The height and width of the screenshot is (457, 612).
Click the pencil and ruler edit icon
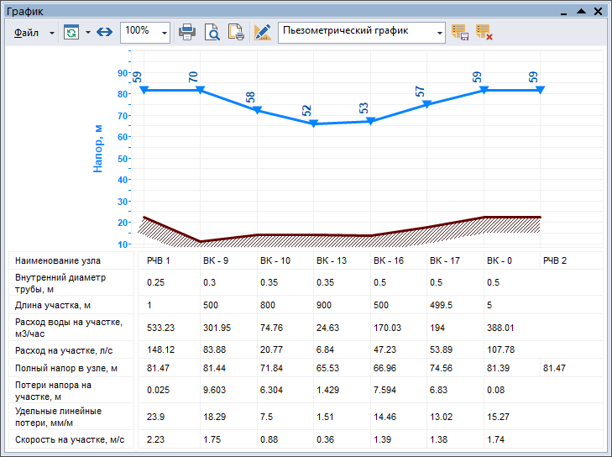click(263, 32)
